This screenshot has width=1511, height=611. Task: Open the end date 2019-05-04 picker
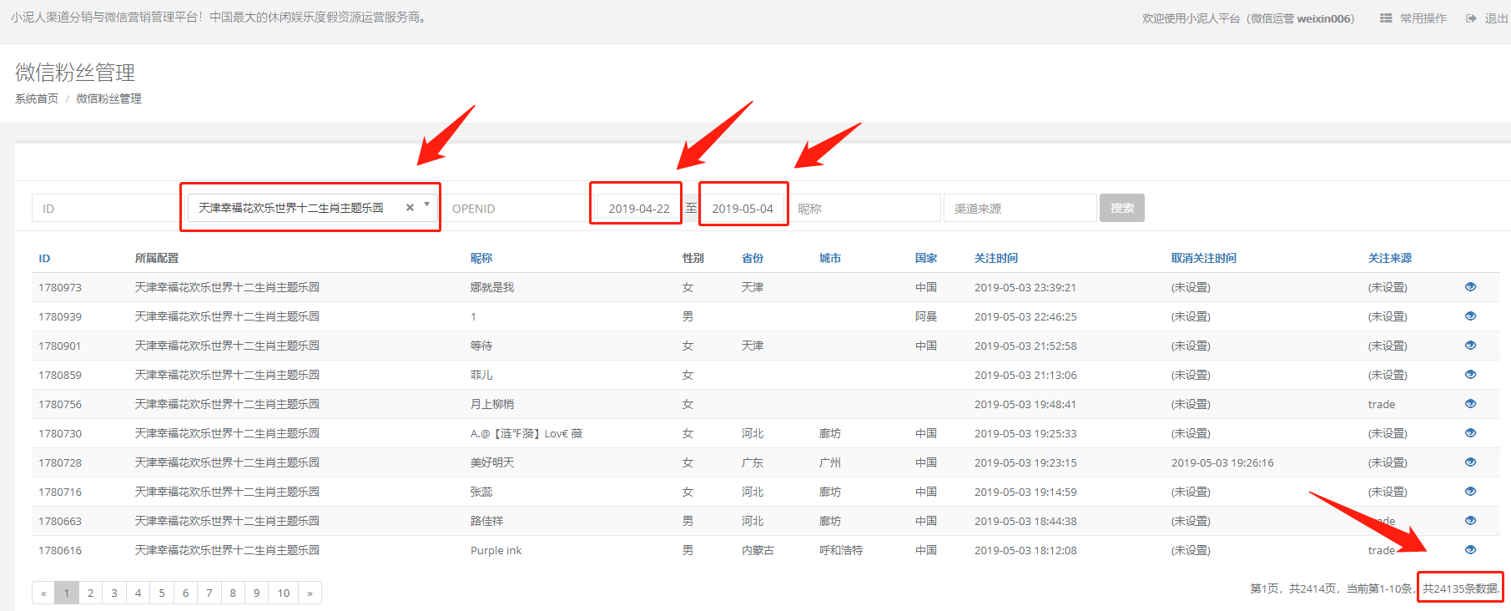tap(742, 209)
